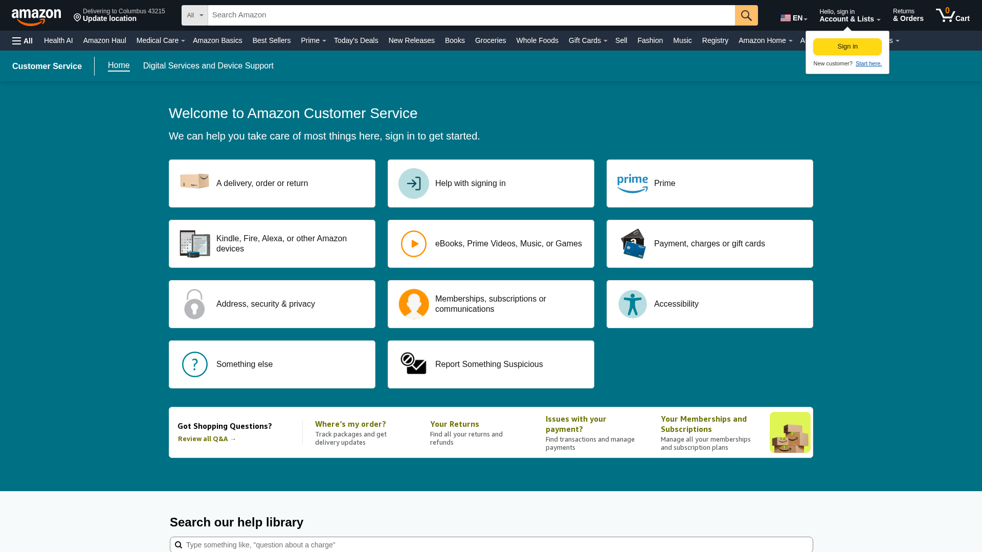This screenshot has height=552, width=982.
Task: Click the orange search magnifier button
Action: (x=746, y=15)
